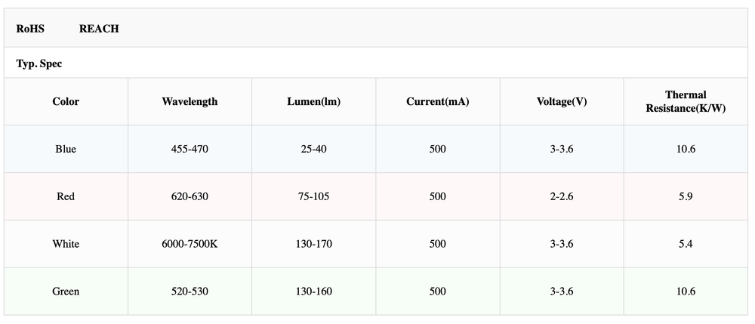Click the Lumen(lm) column header
Screen dimensions: 755x324
[314, 102]
